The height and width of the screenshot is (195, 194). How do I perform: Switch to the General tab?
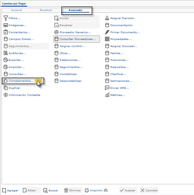point(16,10)
